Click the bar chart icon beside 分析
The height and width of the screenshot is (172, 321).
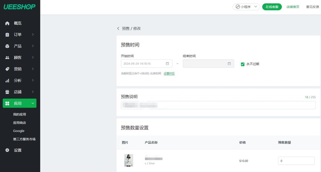click(7, 81)
